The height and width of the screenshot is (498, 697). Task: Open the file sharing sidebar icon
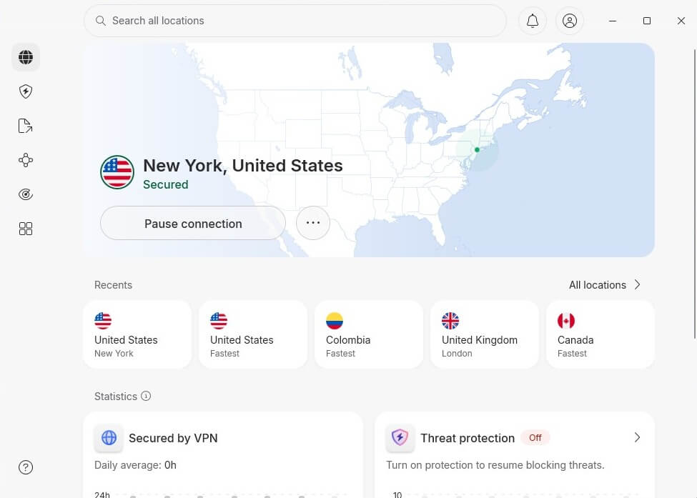click(x=26, y=126)
